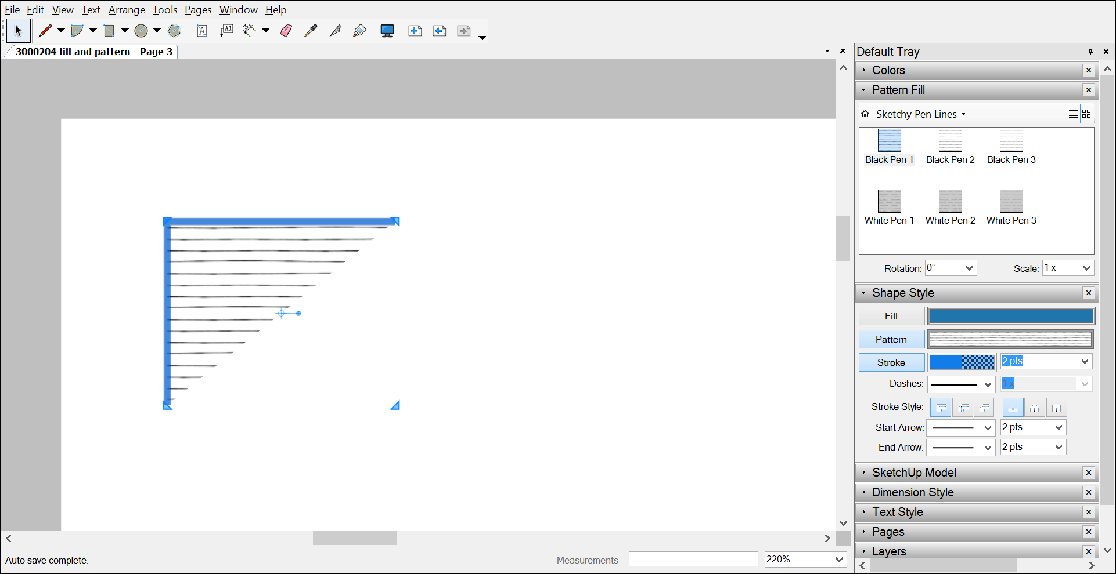
Task: Switch Pattern Fill panel to list view
Action: click(1072, 114)
